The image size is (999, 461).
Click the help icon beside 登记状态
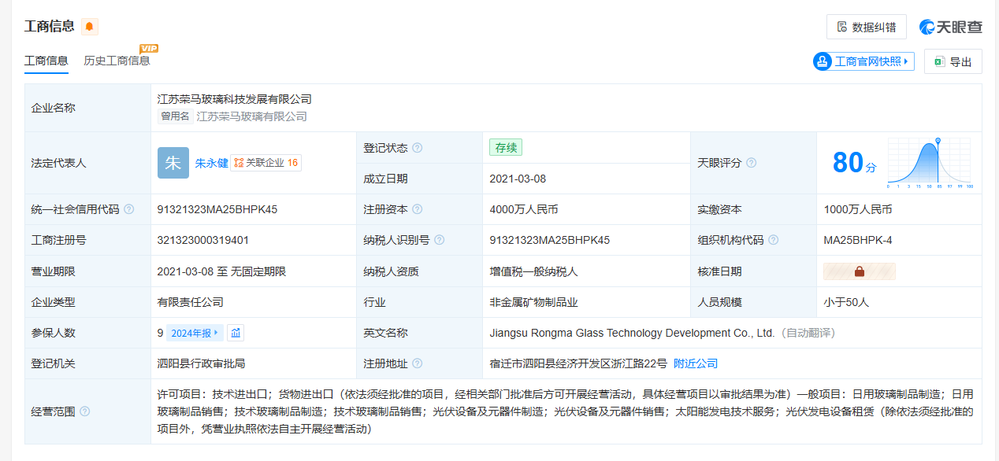(417, 148)
